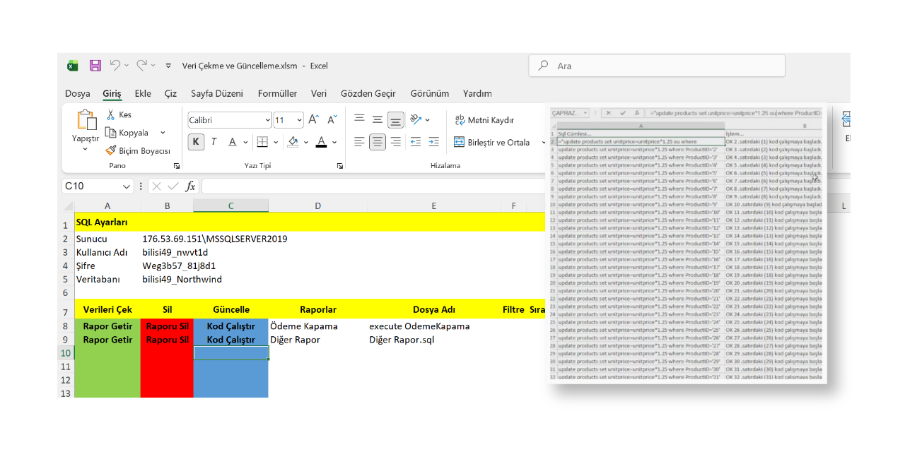Click the Yapıştır paste clipboard icon
Viewport: 905px width, 452px height.
tap(86, 119)
